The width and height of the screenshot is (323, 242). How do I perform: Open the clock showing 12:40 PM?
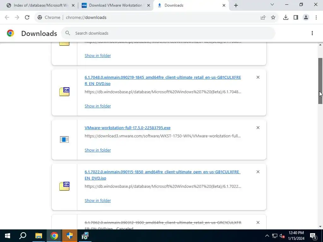point(296,236)
